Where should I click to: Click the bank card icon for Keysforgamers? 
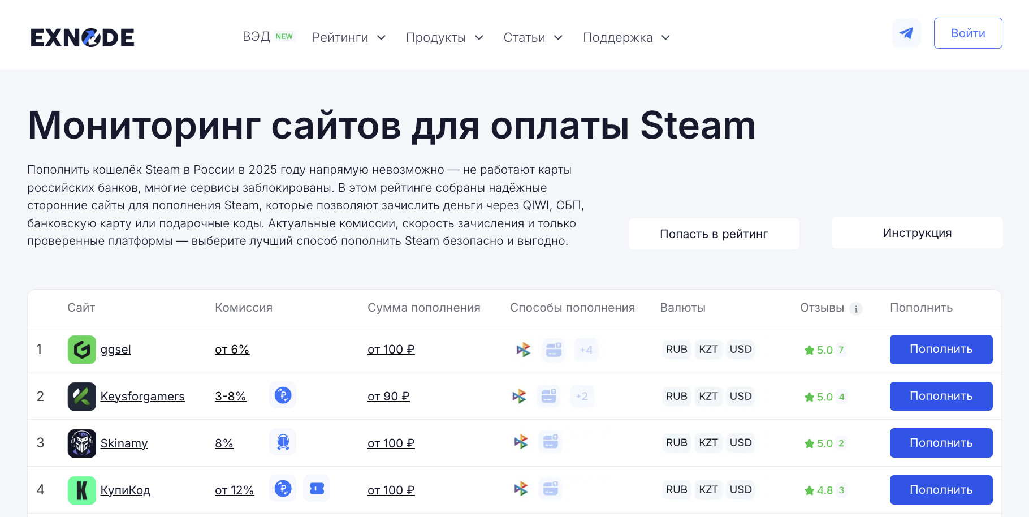(549, 396)
